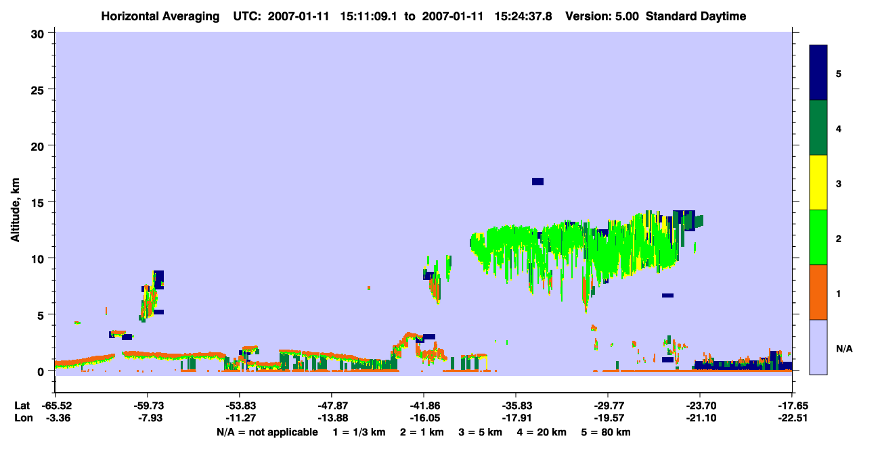
Task: Click the "4 = 20 km" legend entry
Action: pyautogui.click(x=542, y=432)
